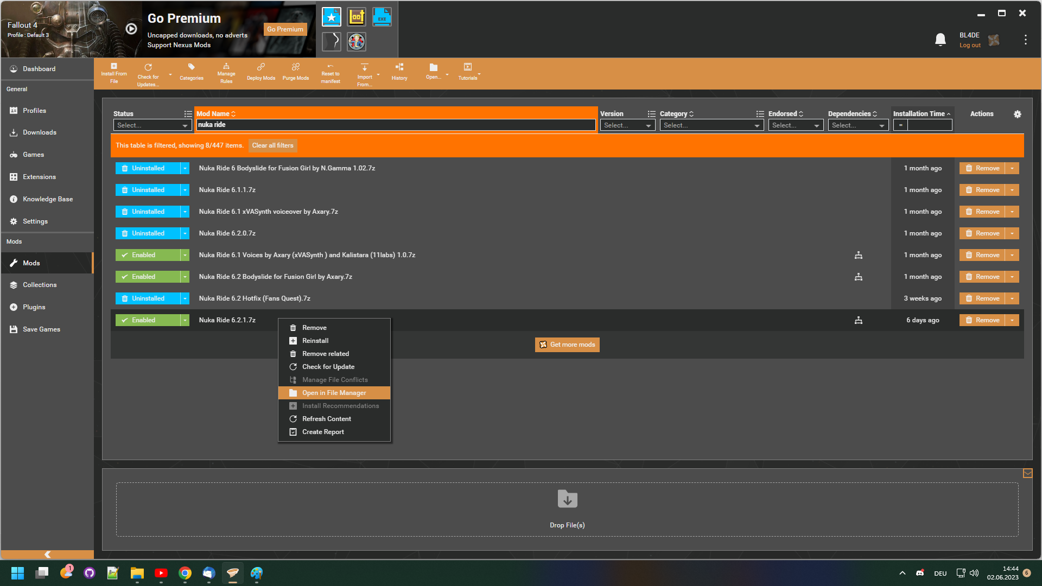Choose Open in File Manager
This screenshot has height=586, width=1042.
[334, 393]
